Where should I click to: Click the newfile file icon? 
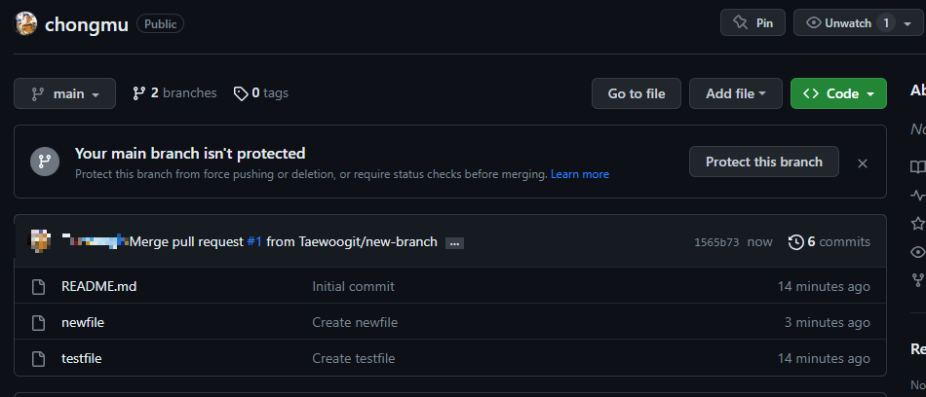[x=38, y=323]
